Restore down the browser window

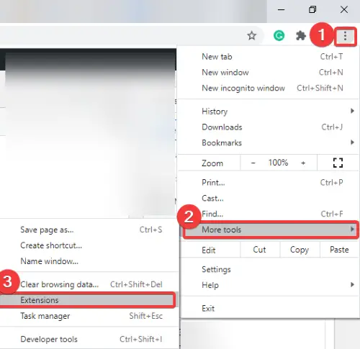pyautogui.click(x=312, y=9)
